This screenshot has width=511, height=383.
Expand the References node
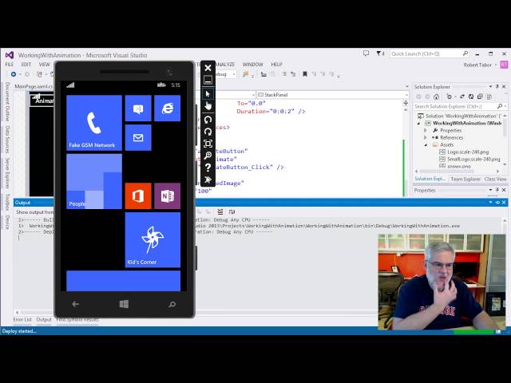[x=425, y=137]
